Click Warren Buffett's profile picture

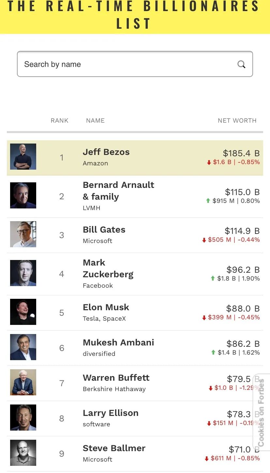coord(23,382)
